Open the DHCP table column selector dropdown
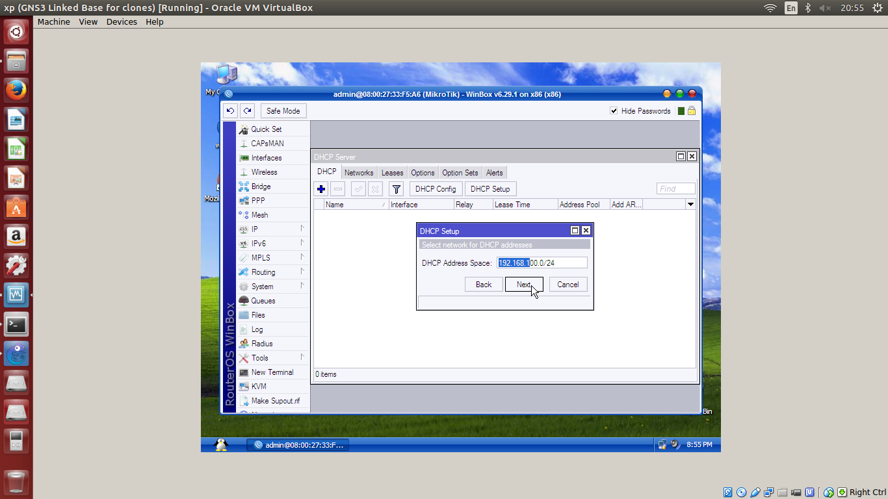Screen dimensions: 888x499 (690, 205)
